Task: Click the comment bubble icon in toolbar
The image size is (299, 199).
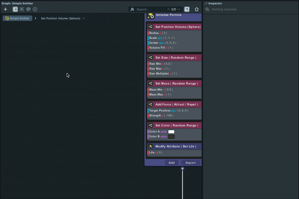Action: (x=28, y=9)
